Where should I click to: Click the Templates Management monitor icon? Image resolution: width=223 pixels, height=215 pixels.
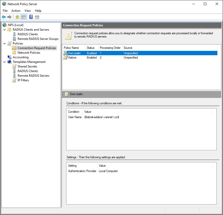9,62
